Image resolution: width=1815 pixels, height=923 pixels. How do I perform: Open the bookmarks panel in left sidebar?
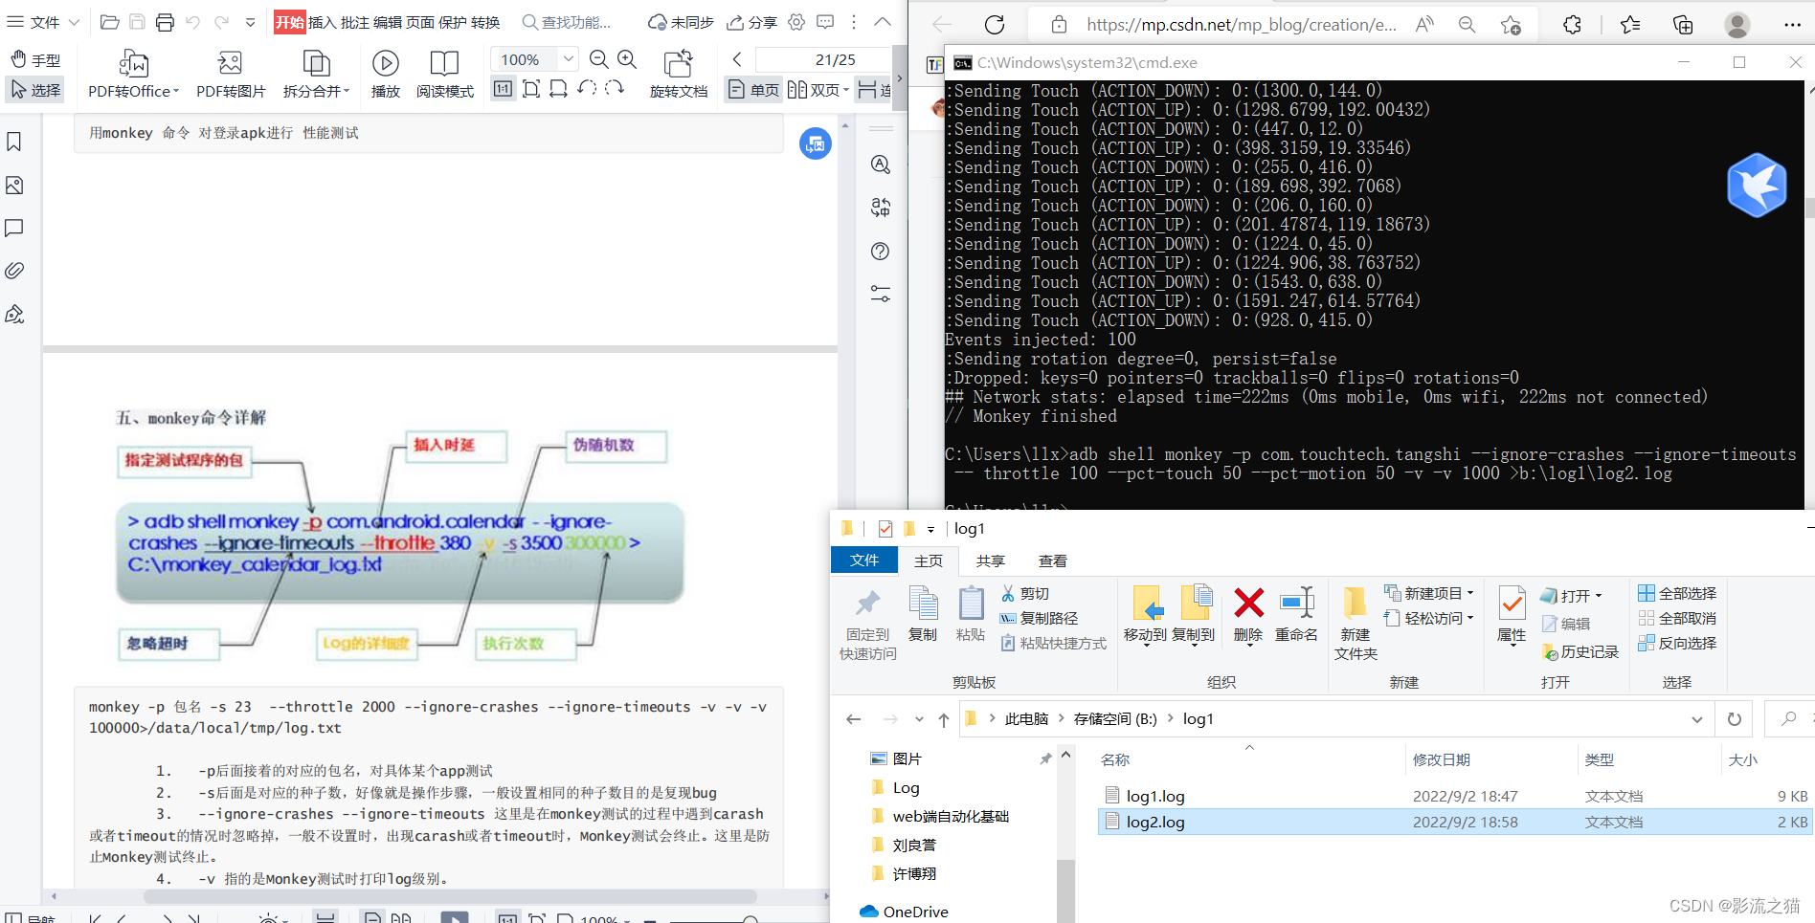(x=14, y=141)
